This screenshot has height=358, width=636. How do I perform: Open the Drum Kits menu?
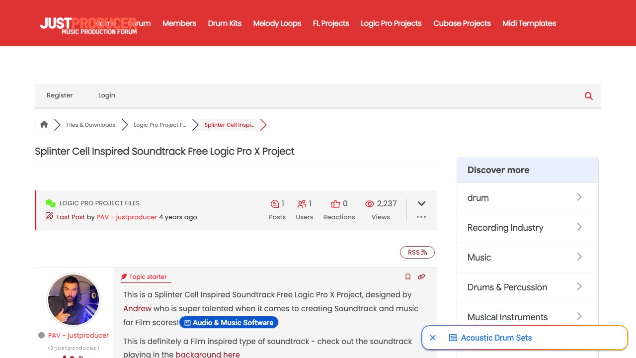pos(225,23)
